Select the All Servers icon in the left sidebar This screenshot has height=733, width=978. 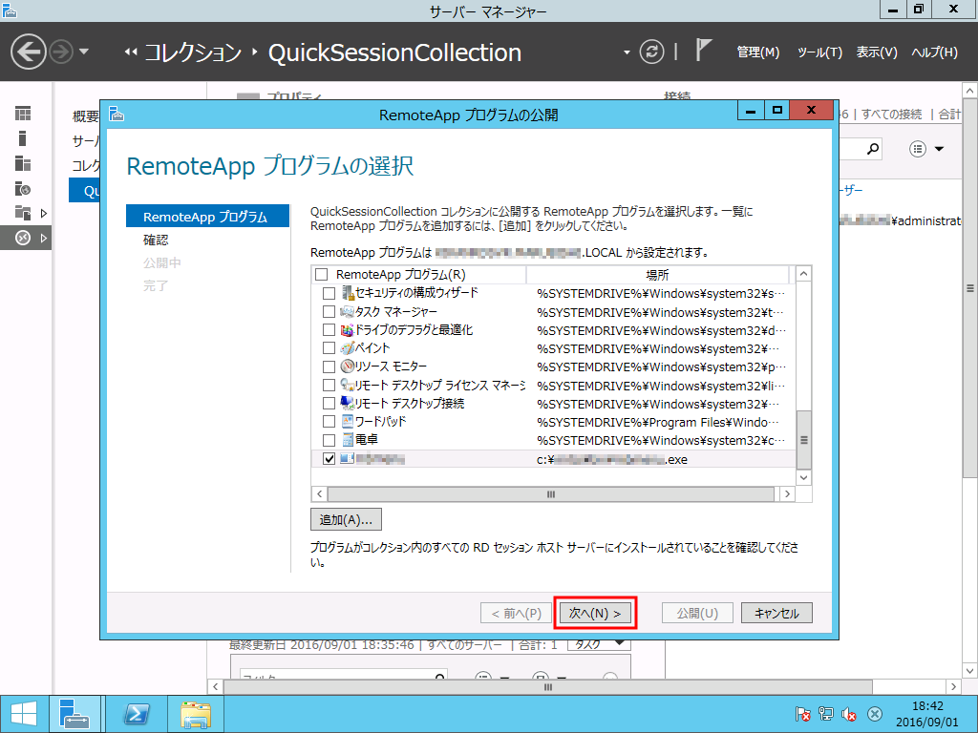tap(23, 163)
